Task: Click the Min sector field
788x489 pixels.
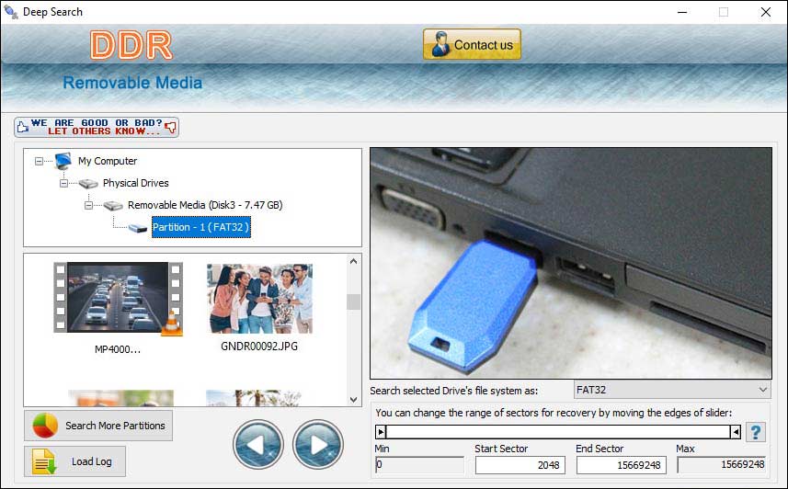Action: pyautogui.click(x=419, y=465)
